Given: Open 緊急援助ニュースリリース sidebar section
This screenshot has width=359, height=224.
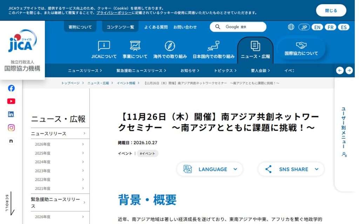Looking at the screenshot, I should click(x=60, y=203).
